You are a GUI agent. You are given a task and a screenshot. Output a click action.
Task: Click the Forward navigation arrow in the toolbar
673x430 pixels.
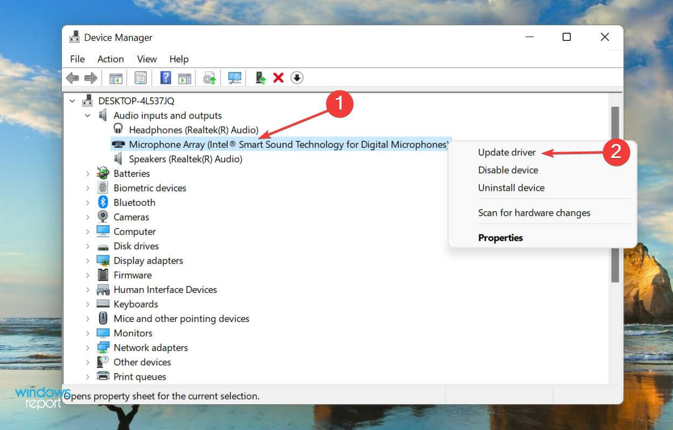90,78
